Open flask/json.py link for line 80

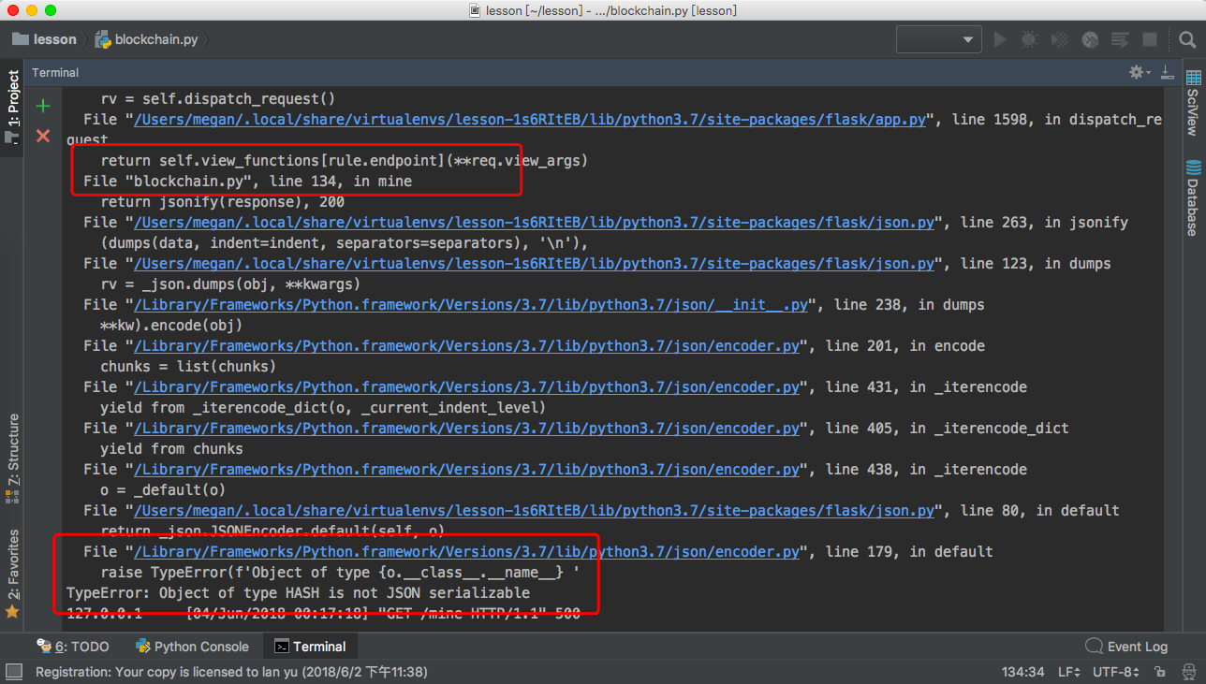(535, 510)
